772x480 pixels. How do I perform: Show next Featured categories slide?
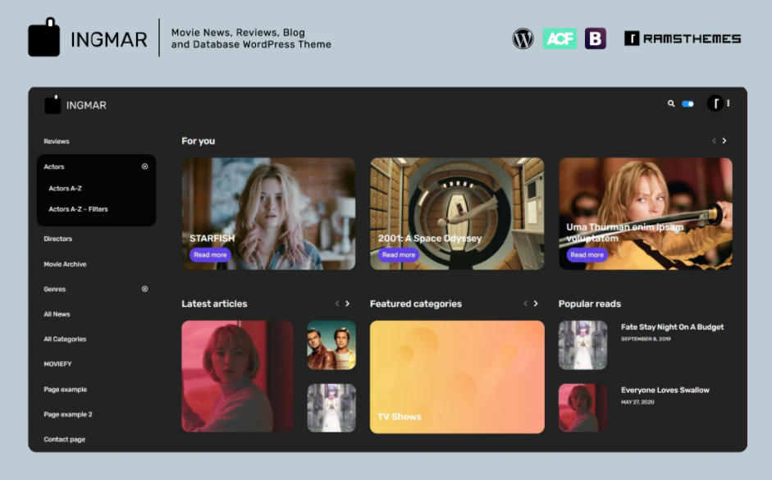tap(537, 304)
